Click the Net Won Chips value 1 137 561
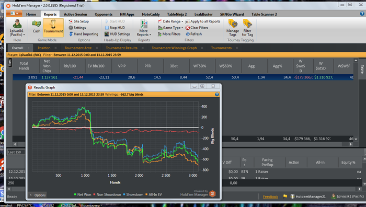The height and width of the screenshot is (207, 366). 50,77
